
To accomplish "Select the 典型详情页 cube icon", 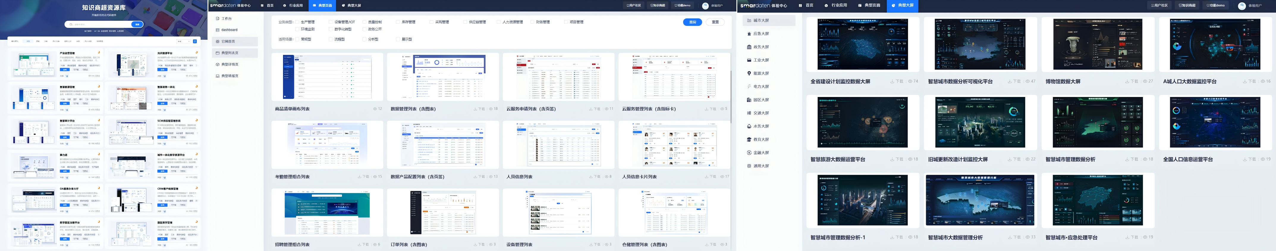I will pos(217,65).
